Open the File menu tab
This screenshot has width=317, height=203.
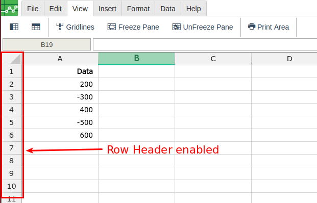pyautogui.click(x=33, y=9)
